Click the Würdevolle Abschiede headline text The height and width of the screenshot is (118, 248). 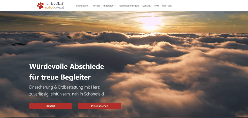pos(67,66)
